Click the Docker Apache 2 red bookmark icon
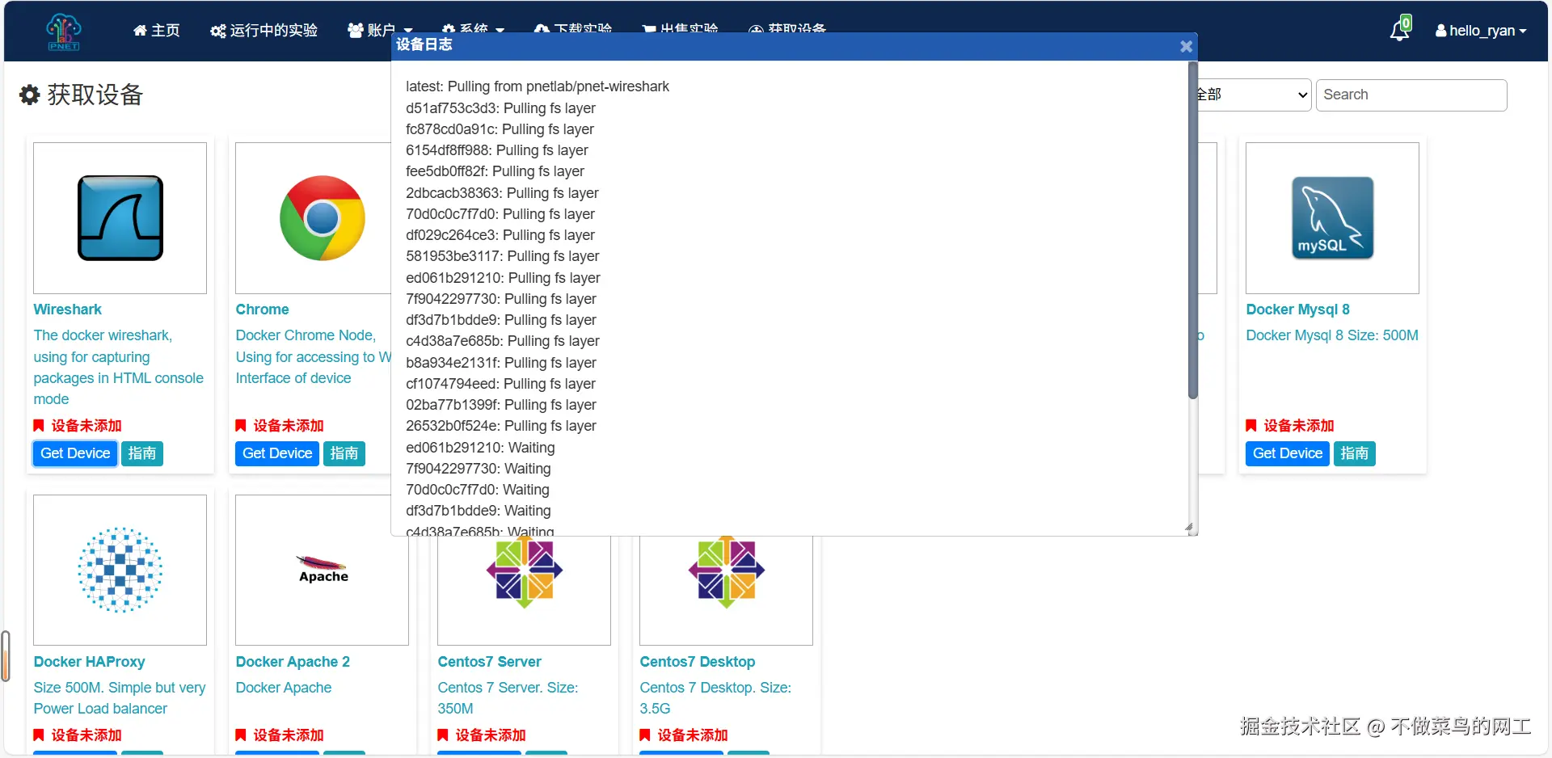Screen dimensions: 1552x758 pos(241,735)
